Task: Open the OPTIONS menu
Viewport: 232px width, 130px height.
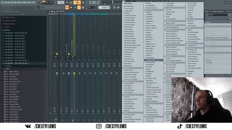Action: coord(24,3)
